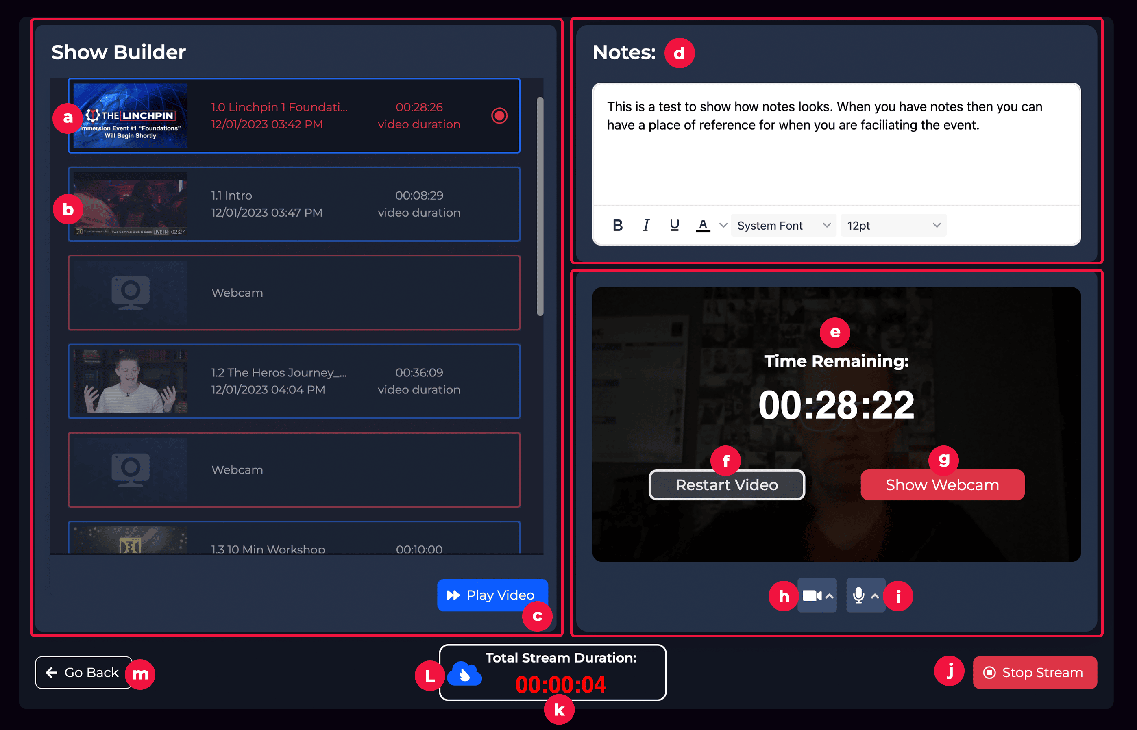This screenshot has height=730, width=1137.
Task: Select the 1.0 Linchpin 1 Foundati... item
Action: (x=294, y=116)
